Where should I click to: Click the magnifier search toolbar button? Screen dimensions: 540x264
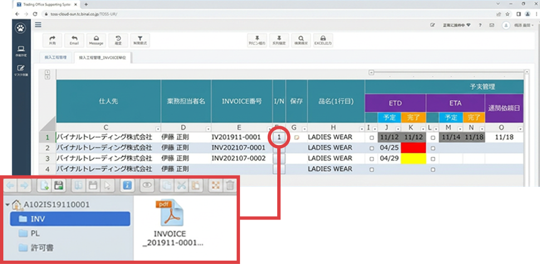[301, 40]
